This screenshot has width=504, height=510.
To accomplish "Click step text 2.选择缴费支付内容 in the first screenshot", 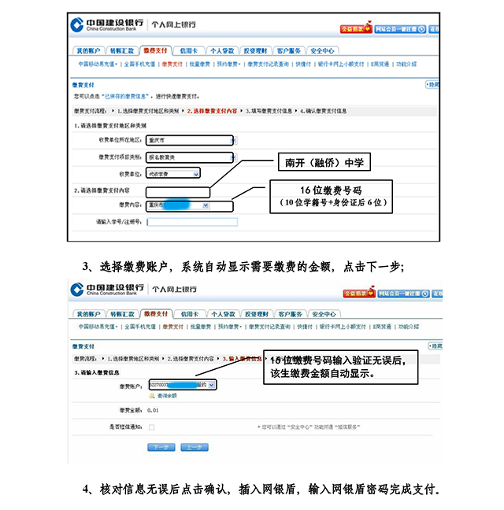I will (212, 111).
